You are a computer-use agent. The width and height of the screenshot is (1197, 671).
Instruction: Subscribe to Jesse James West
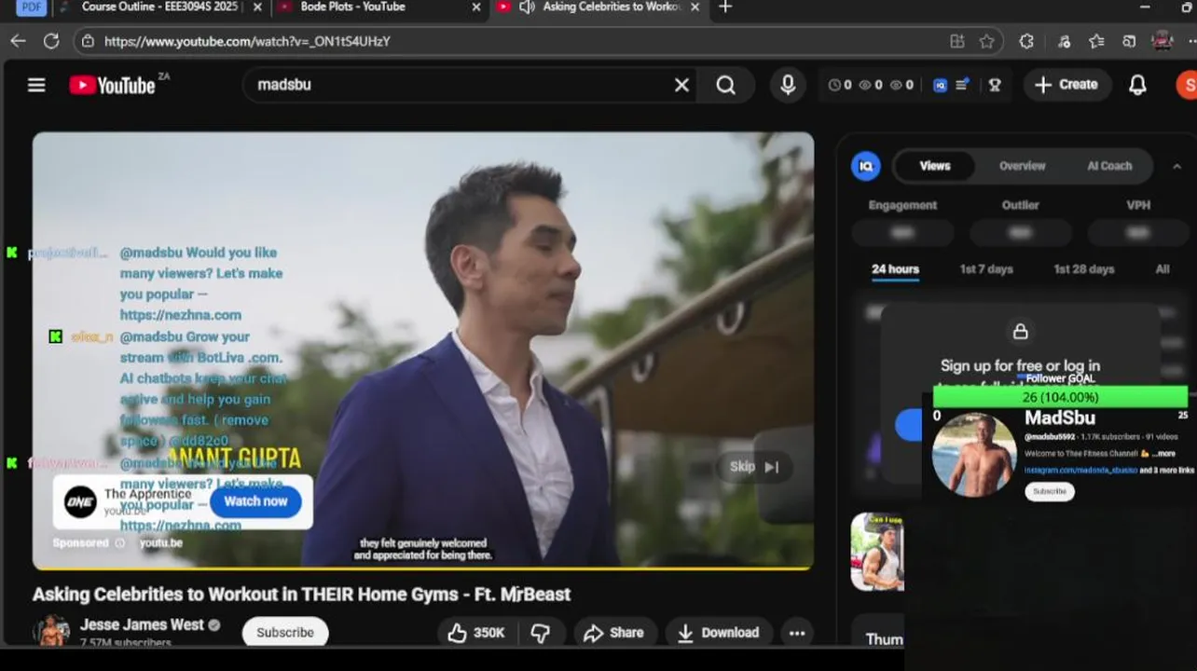285,633
